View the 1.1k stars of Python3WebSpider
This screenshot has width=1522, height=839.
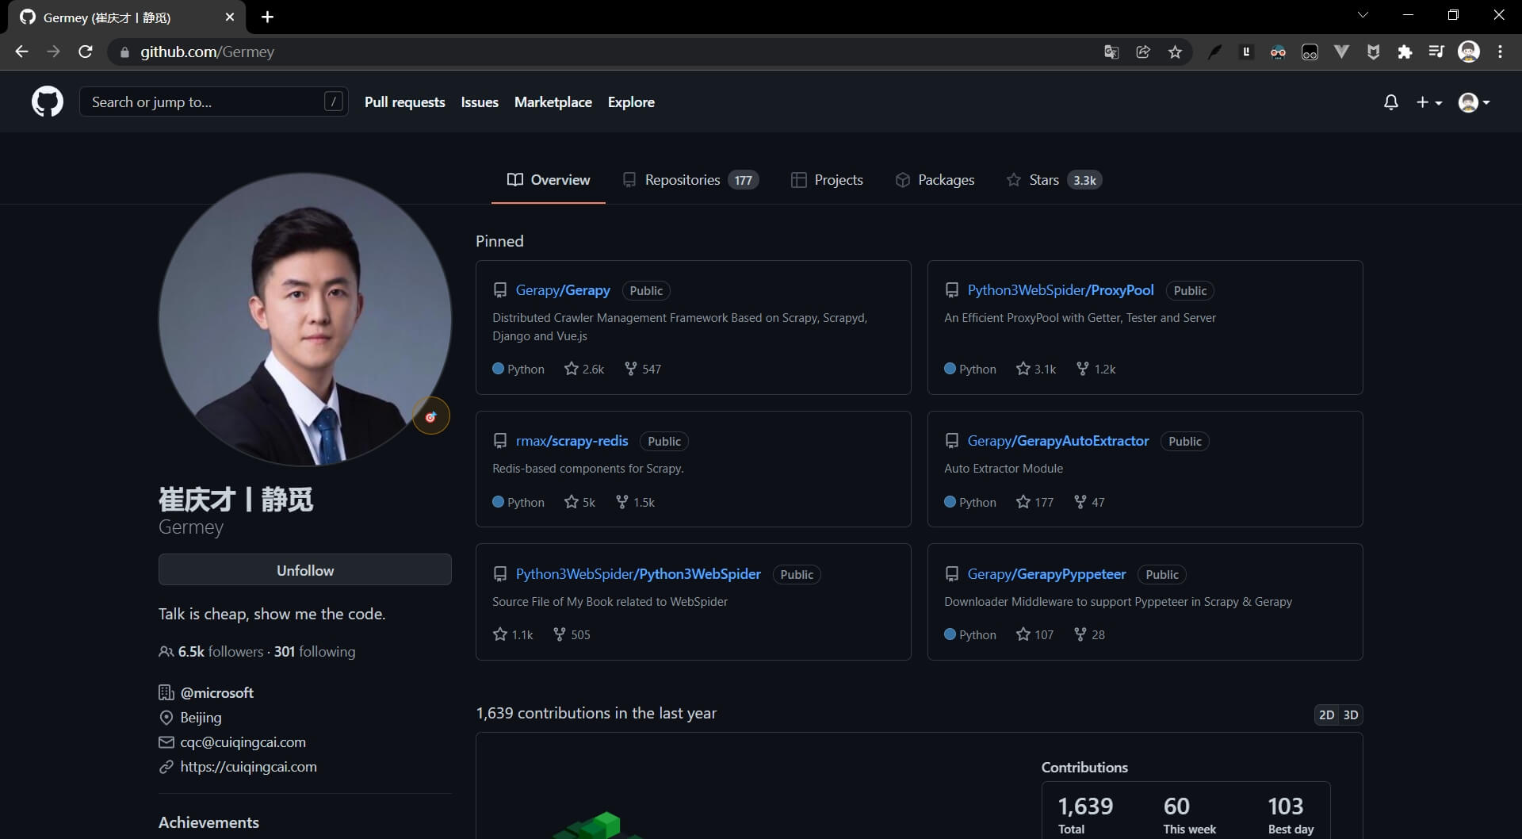[x=513, y=634]
